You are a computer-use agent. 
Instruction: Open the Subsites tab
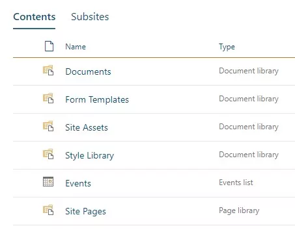pos(90,17)
